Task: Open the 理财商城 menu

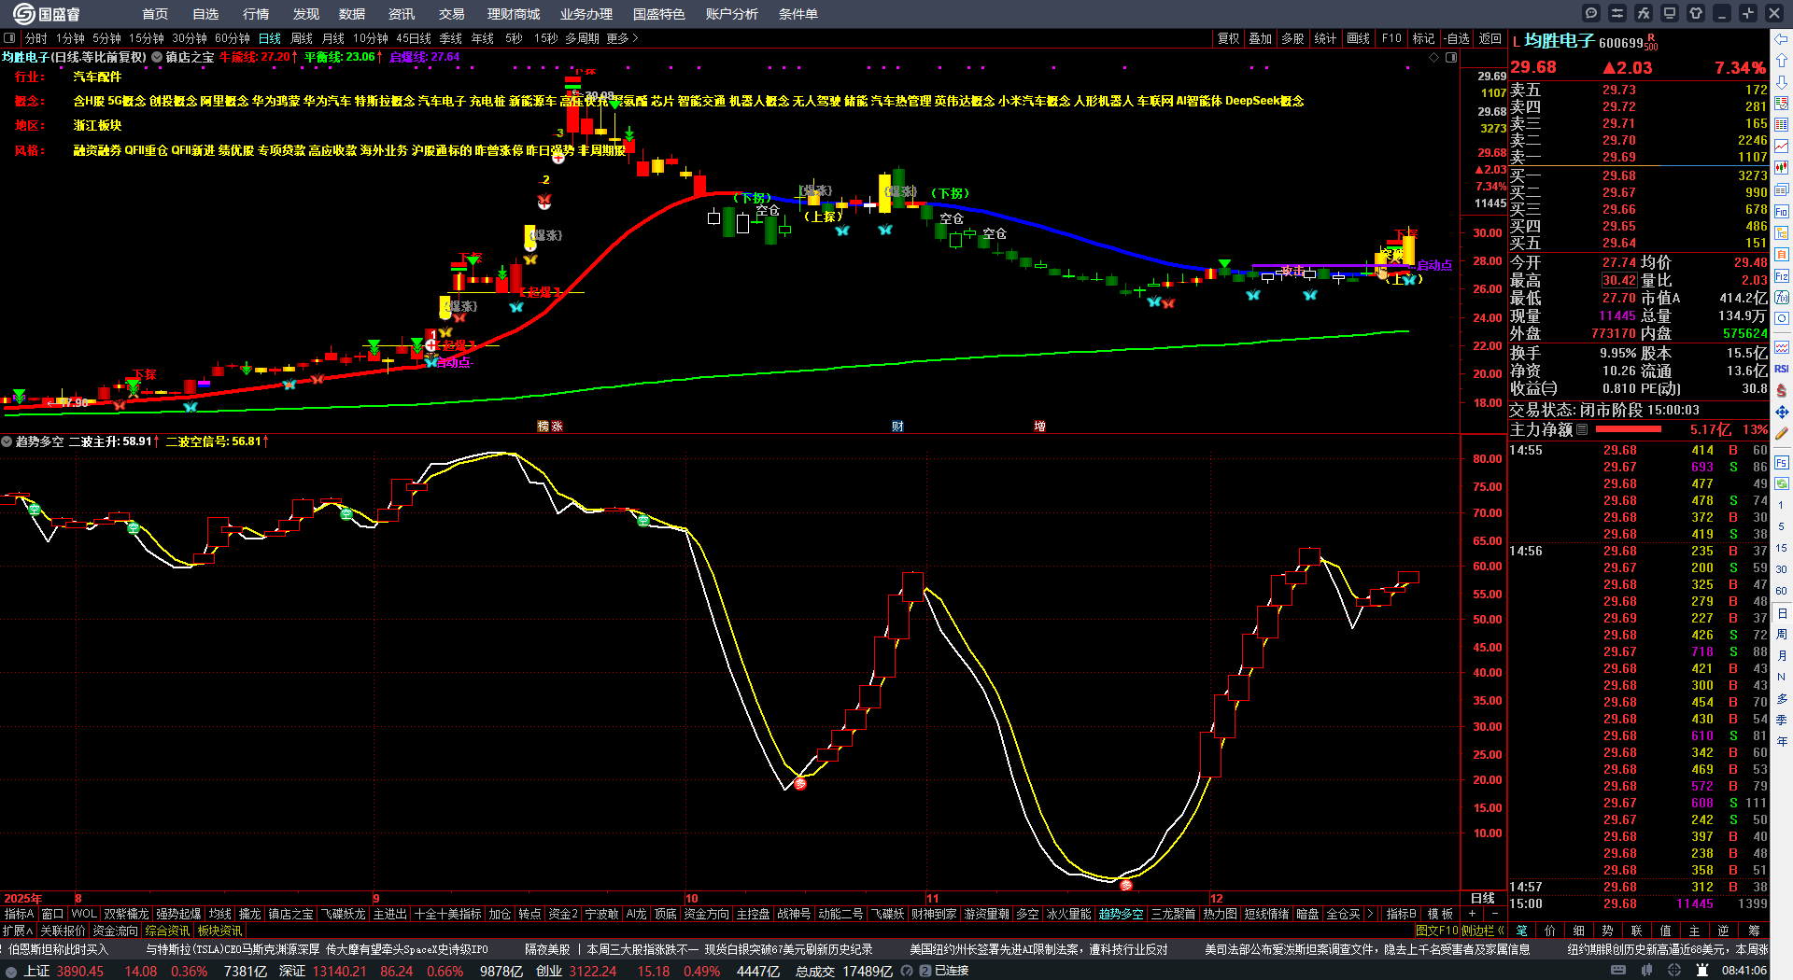Action: tap(514, 14)
